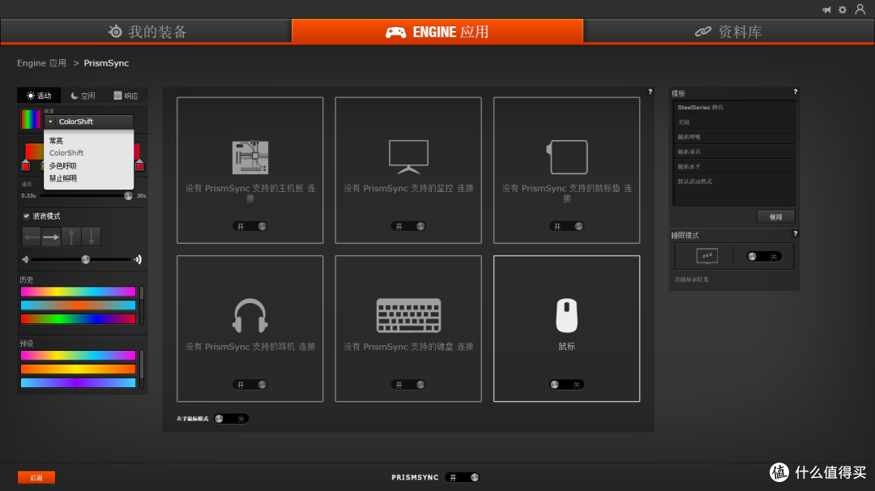Toggle the 睡眠模式 switch
Screen dimensions: 875x491
(x=764, y=256)
